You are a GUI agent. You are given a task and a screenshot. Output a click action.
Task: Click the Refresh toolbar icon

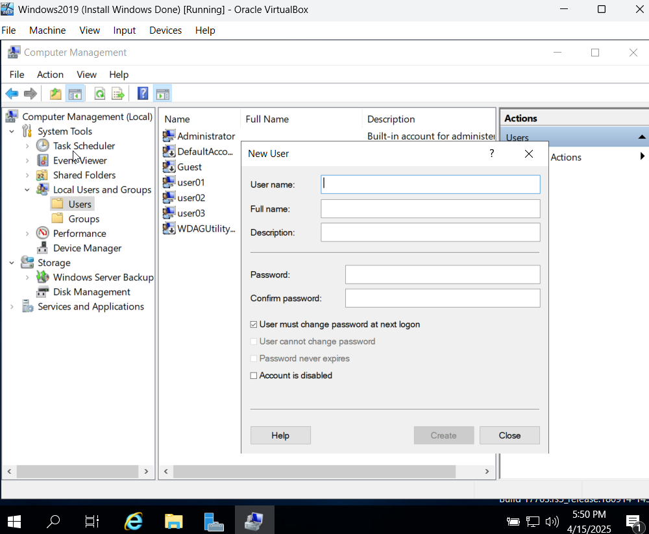[x=100, y=94]
